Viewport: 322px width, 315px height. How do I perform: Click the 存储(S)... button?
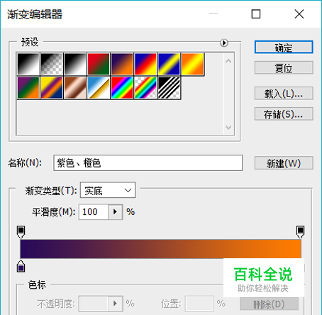284,114
